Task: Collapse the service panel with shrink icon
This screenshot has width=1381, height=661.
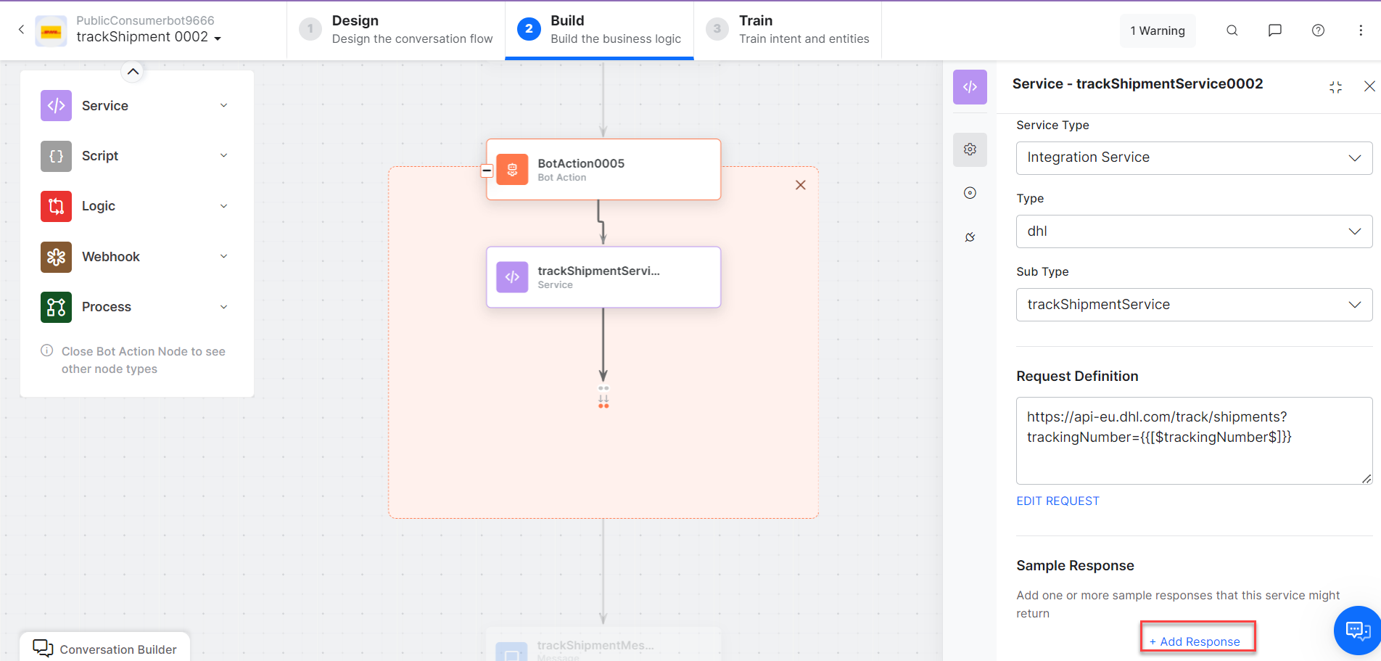Action: 1335,87
